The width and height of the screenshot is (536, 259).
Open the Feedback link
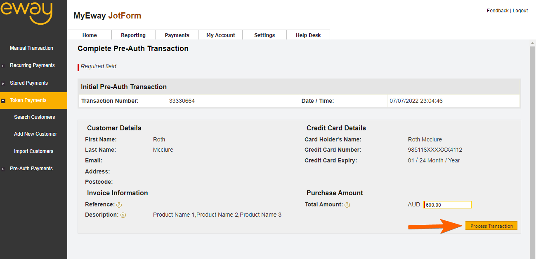pos(497,11)
